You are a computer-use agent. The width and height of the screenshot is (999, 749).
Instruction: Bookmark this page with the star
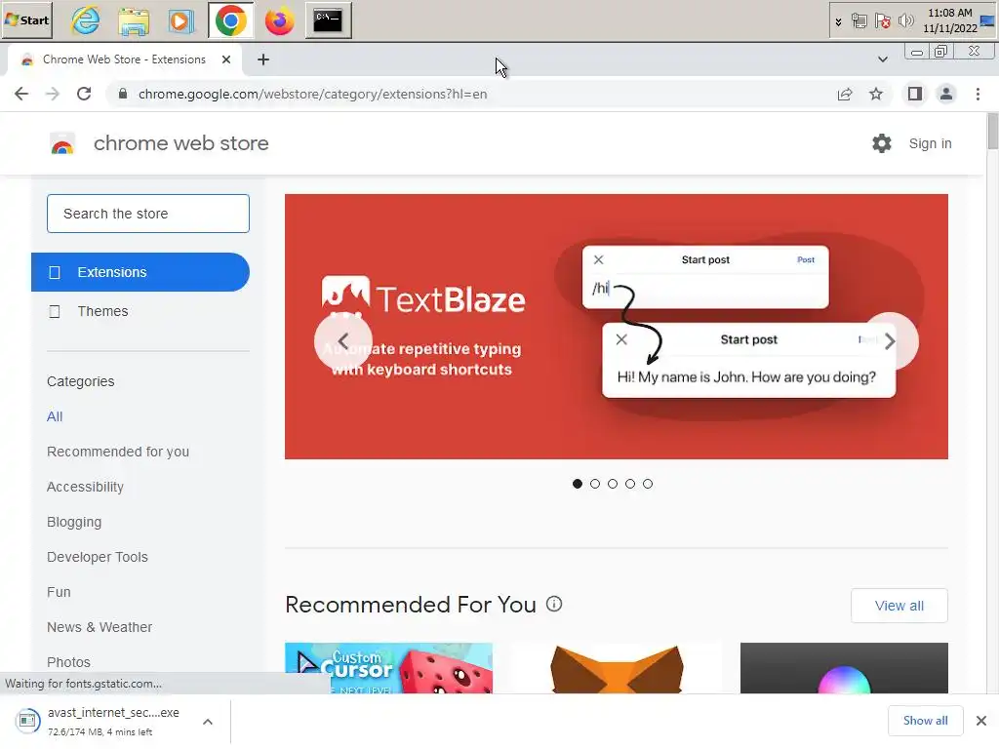(x=876, y=95)
